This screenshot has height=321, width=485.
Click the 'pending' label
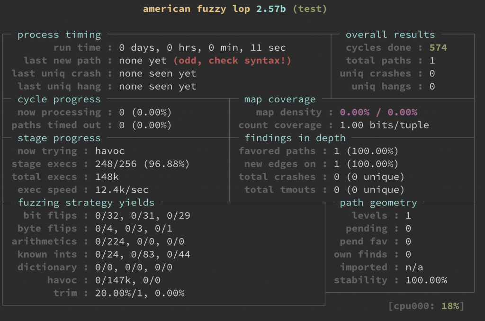[367, 229]
